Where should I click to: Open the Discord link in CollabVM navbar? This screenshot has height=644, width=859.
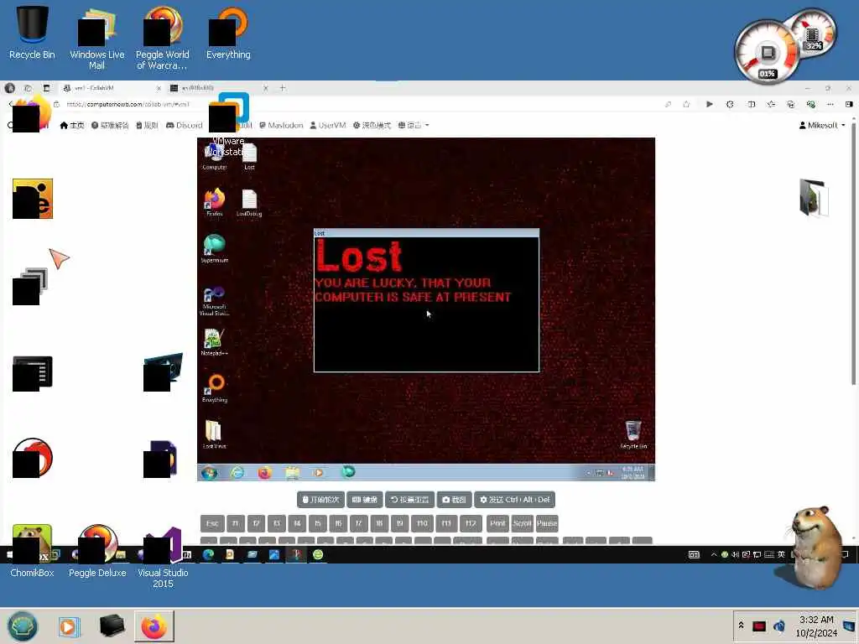pyautogui.click(x=184, y=126)
